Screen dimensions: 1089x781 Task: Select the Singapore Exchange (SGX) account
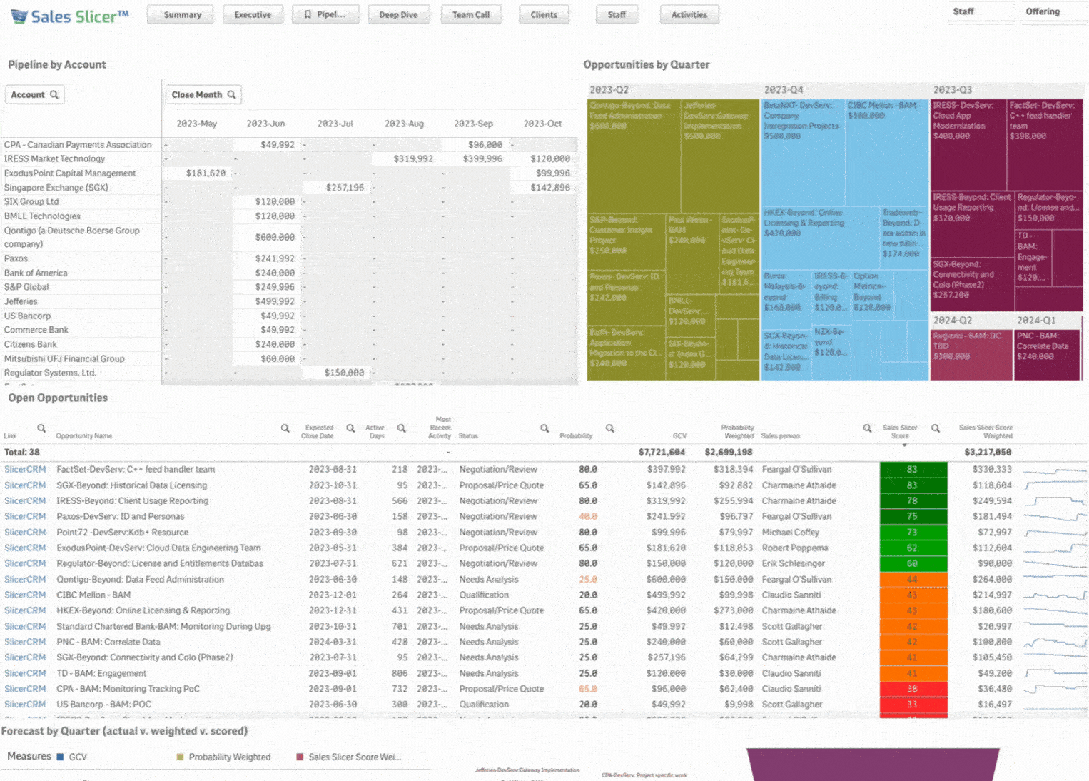pos(81,187)
